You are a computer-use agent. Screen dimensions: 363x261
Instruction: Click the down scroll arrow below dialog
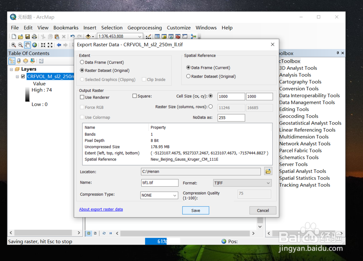[260, 227]
